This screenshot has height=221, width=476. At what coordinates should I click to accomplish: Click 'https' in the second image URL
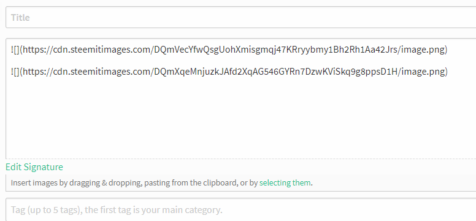[33, 72]
